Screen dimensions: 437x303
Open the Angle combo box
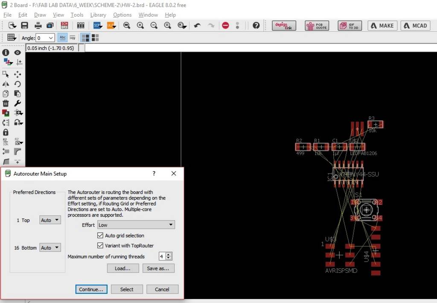click(45, 38)
